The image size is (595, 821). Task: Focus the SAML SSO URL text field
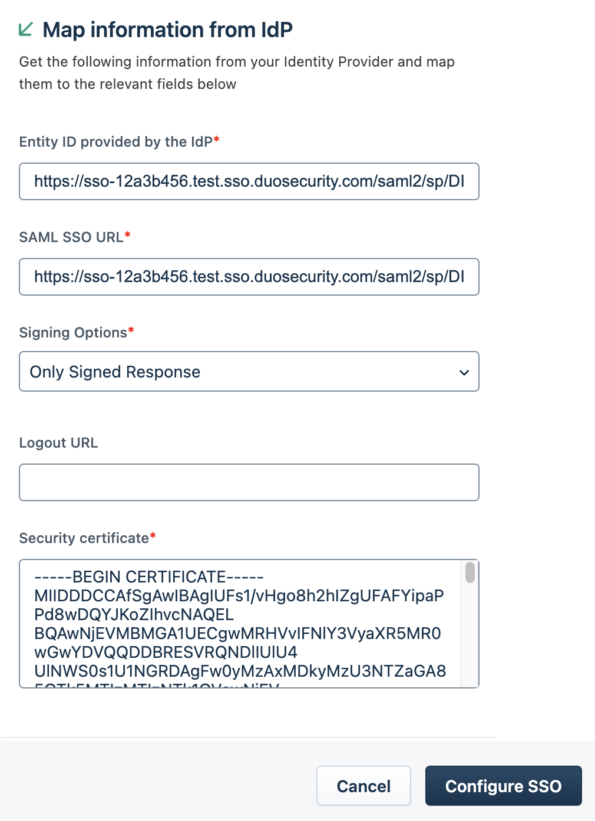(x=249, y=277)
